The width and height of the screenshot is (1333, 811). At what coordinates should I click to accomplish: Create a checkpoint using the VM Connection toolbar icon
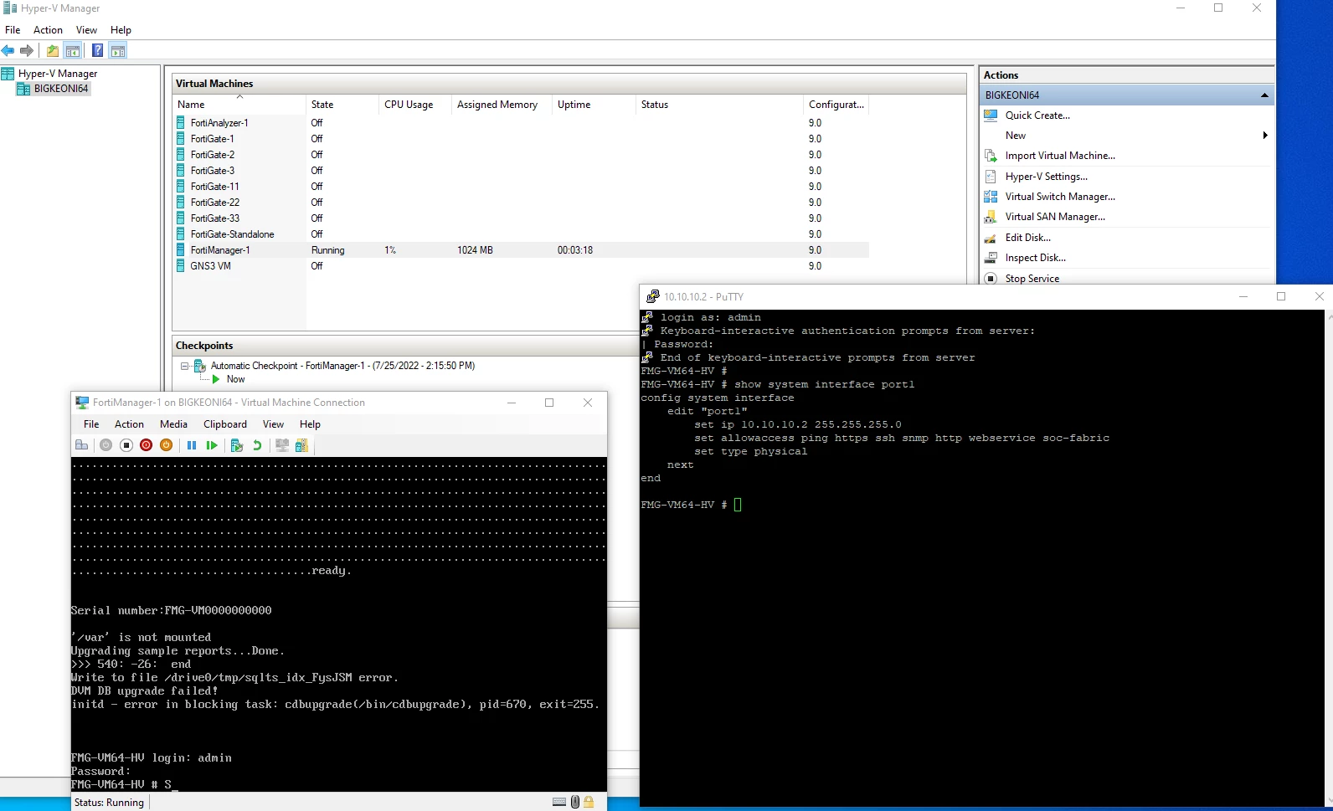[237, 445]
